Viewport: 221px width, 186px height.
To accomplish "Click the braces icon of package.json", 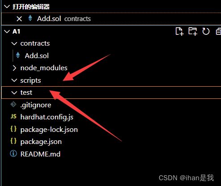I will [13, 141].
